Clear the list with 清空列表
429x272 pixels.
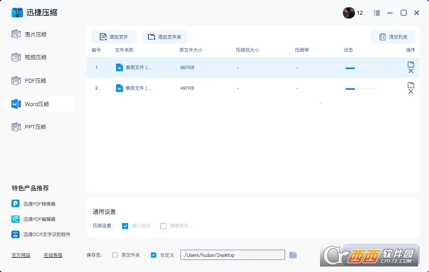[393, 37]
